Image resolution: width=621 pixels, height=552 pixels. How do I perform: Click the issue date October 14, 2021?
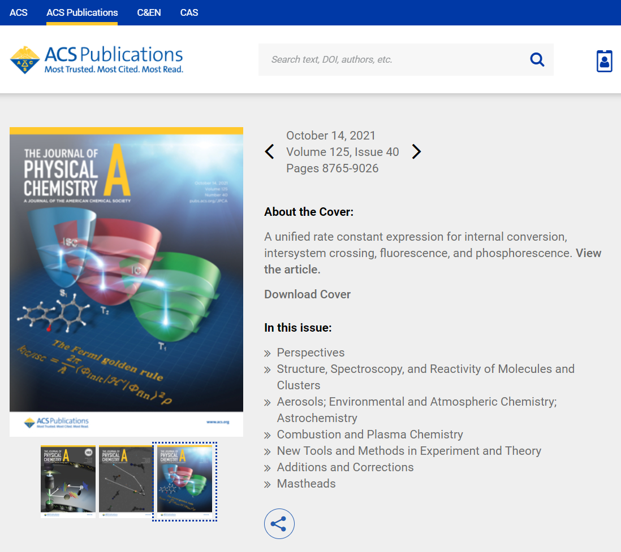(x=331, y=136)
